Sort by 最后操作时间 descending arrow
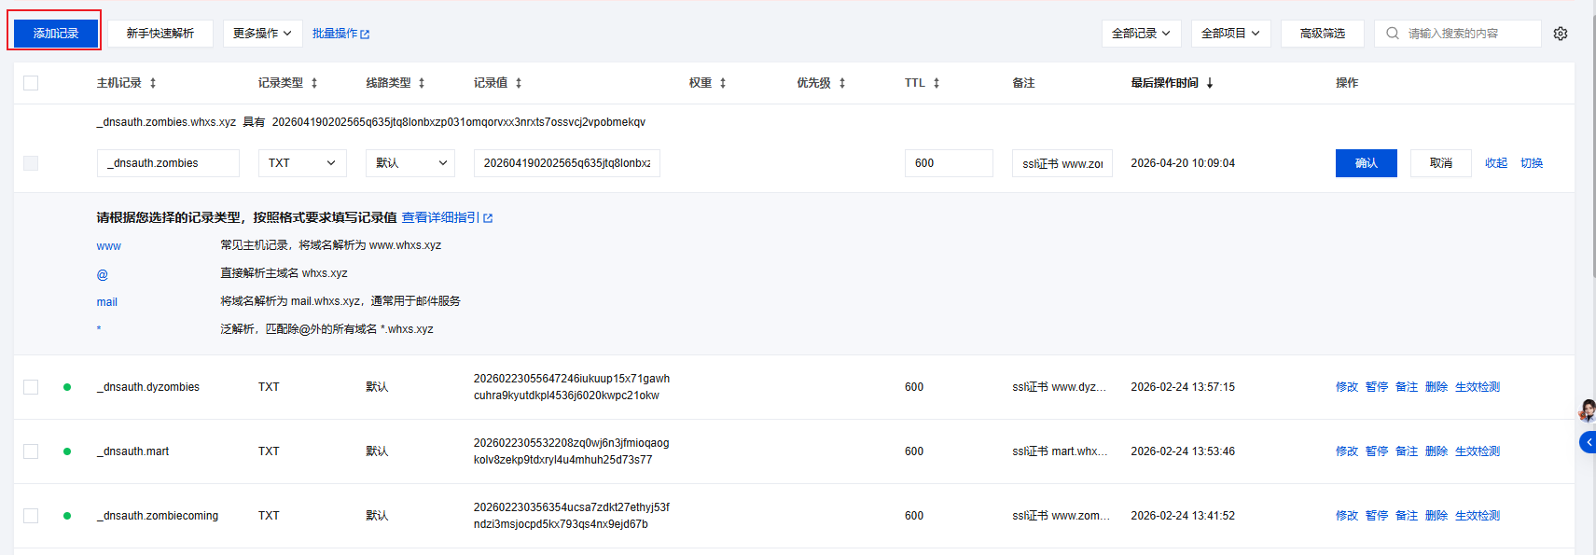The width and height of the screenshot is (1596, 555). click(1210, 83)
